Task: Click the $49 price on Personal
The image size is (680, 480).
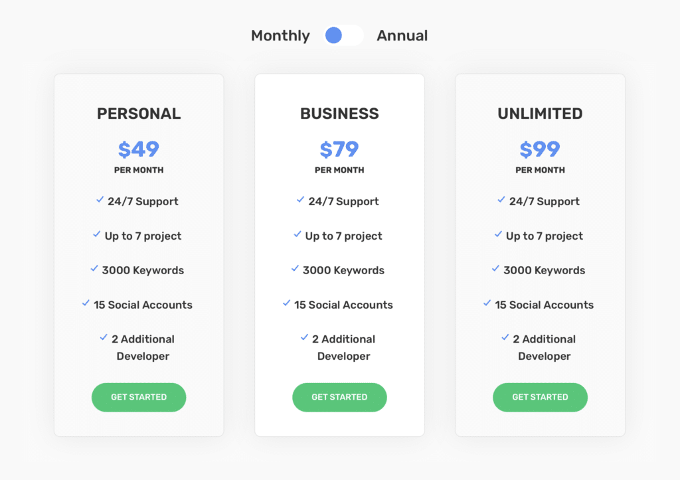Action: [x=139, y=149]
